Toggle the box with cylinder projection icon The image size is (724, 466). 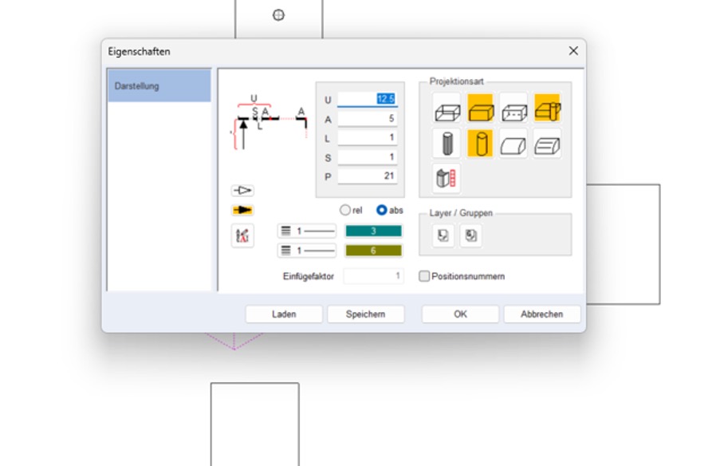click(x=547, y=109)
